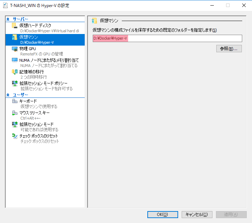Click the ユーザー section heading text
252x223 pixels.
coord(20,95)
